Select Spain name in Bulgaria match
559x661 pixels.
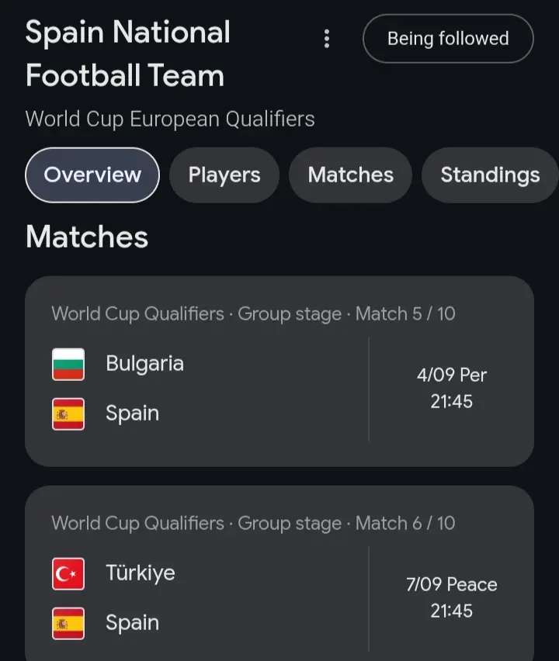click(133, 413)
